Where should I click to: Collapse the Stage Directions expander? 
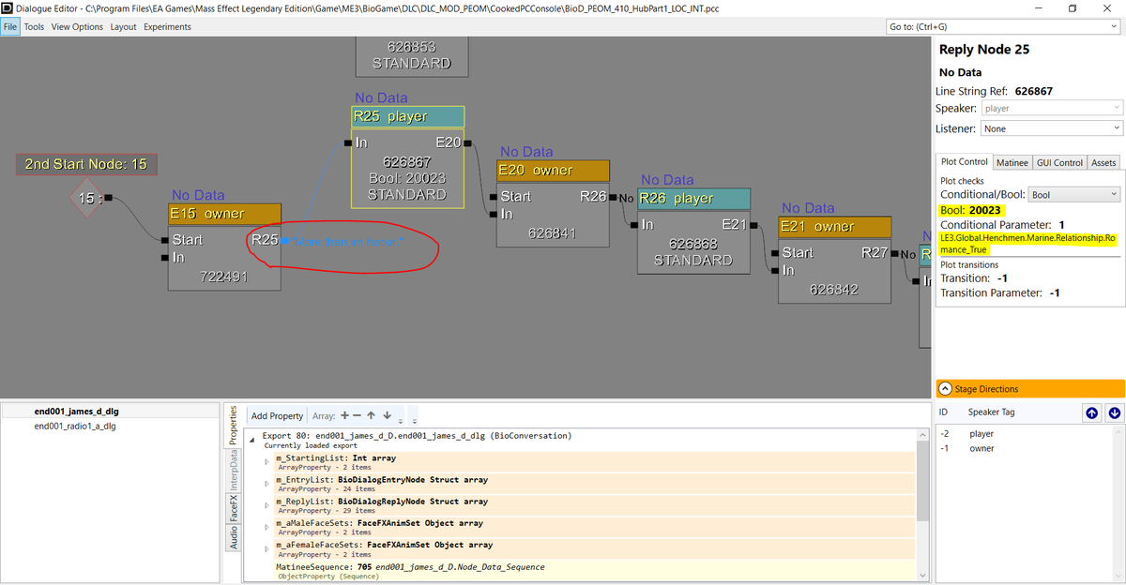tap(1030, 389)
